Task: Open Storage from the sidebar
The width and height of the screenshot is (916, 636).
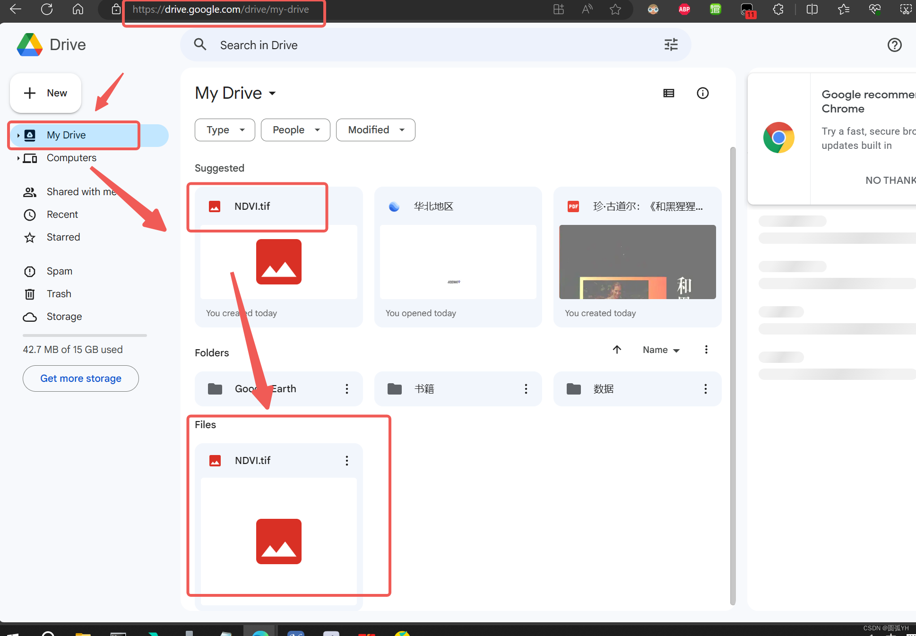Action: (64, 316)
